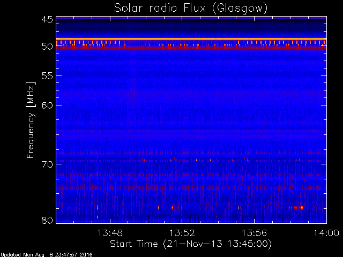The image size is (343, 257).
Task: Click the 'Solar radio Flux (Glasgow)' title
Action: pyautogui.click(x=191, y=9)
